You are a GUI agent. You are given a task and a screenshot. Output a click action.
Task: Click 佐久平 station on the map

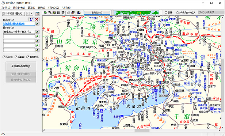coord(78,18)
